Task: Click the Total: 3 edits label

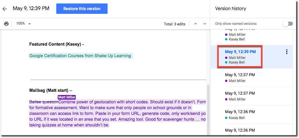Action: 175,24
